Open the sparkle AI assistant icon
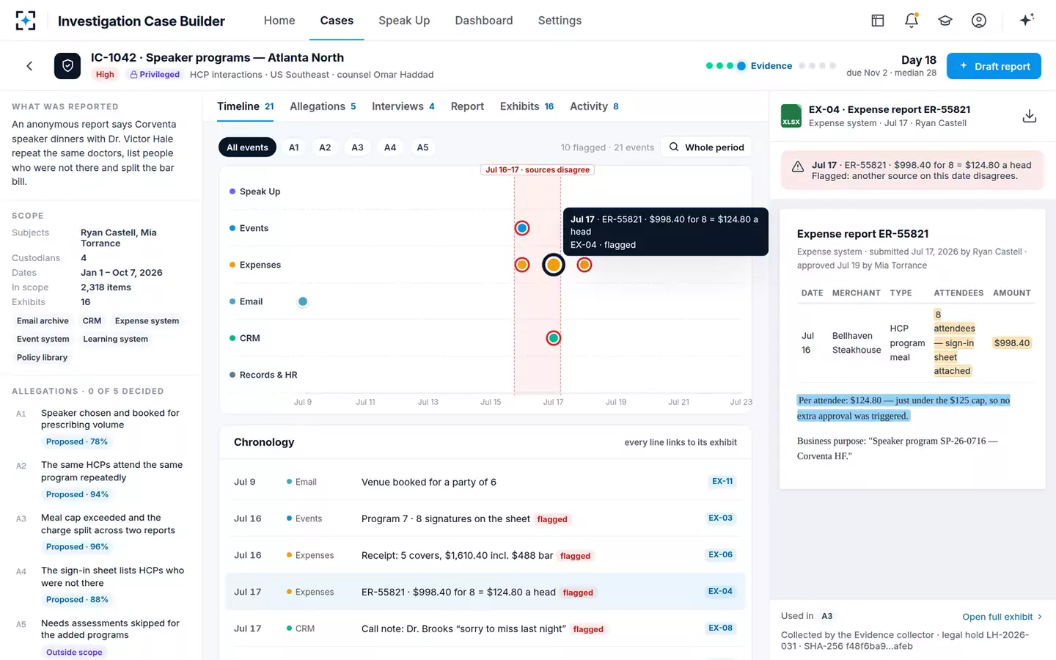The height and width of the screenshot is (660, 1056). coord(1027,20)
